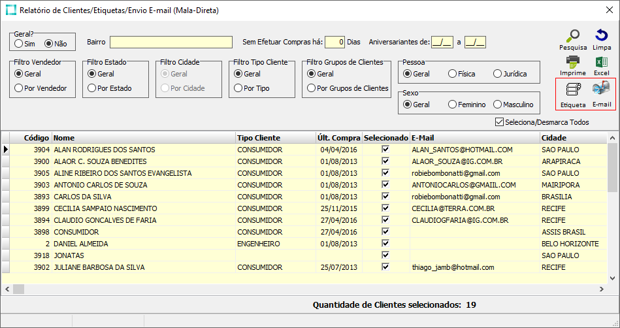Sort by the Nome column header
The width and height of the screenshot is (620, 328).
(144, 138)
